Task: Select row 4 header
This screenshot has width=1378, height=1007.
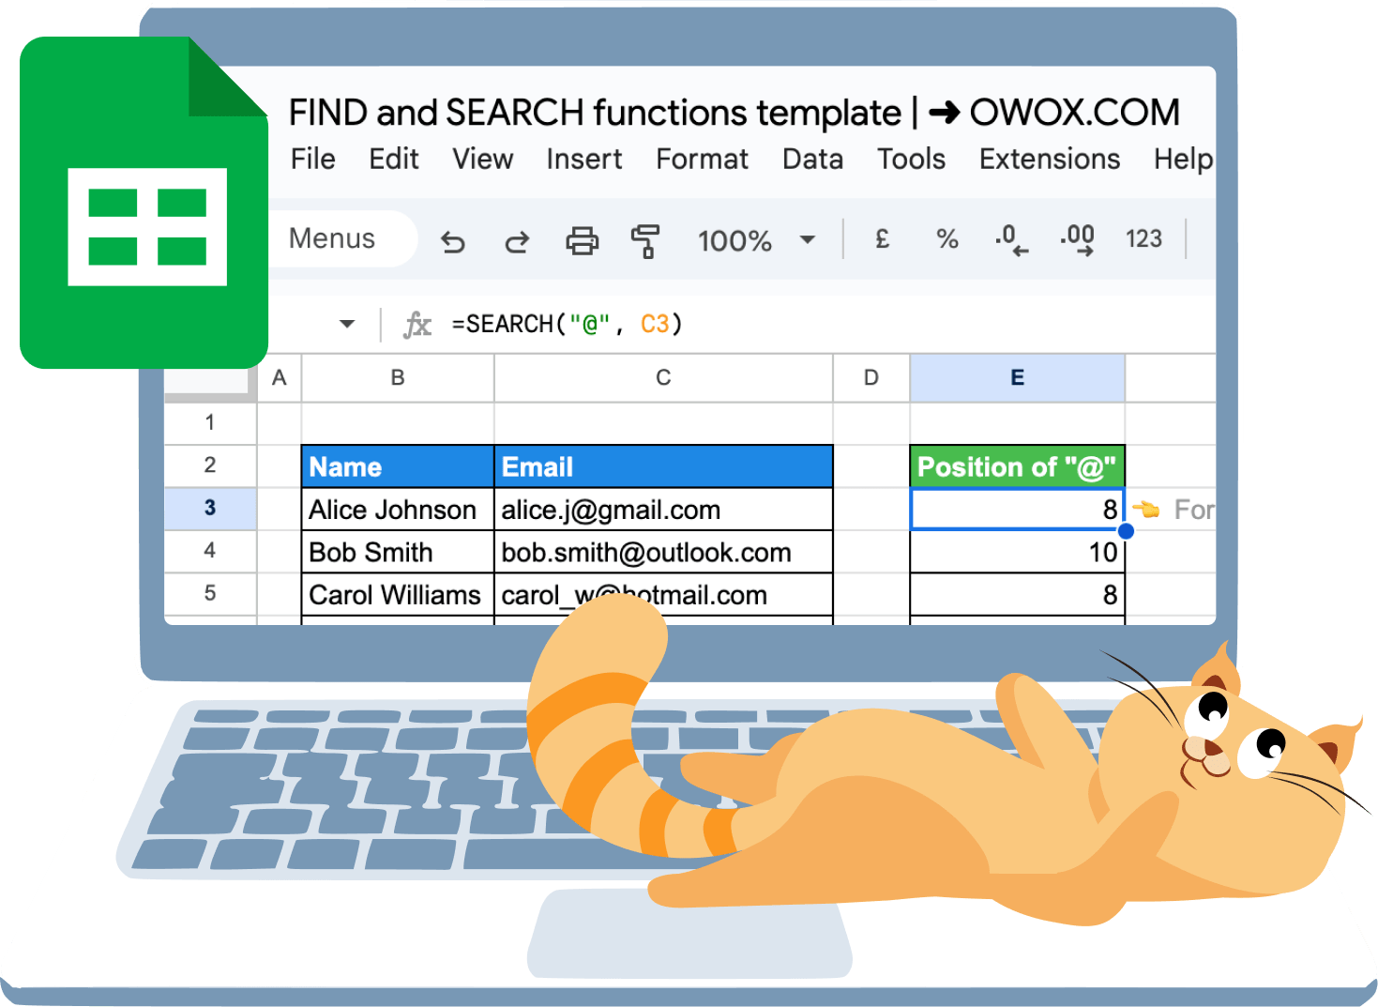Action: click(210, 551)
